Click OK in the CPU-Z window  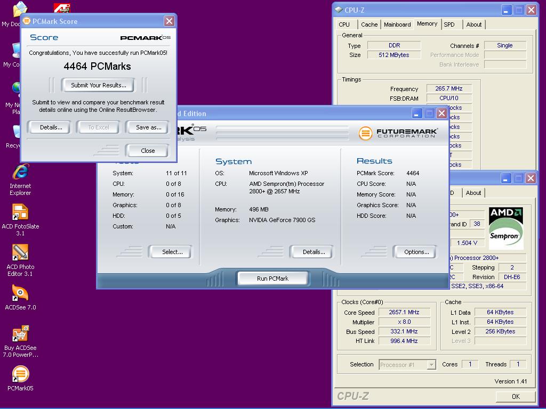point(516,396)
